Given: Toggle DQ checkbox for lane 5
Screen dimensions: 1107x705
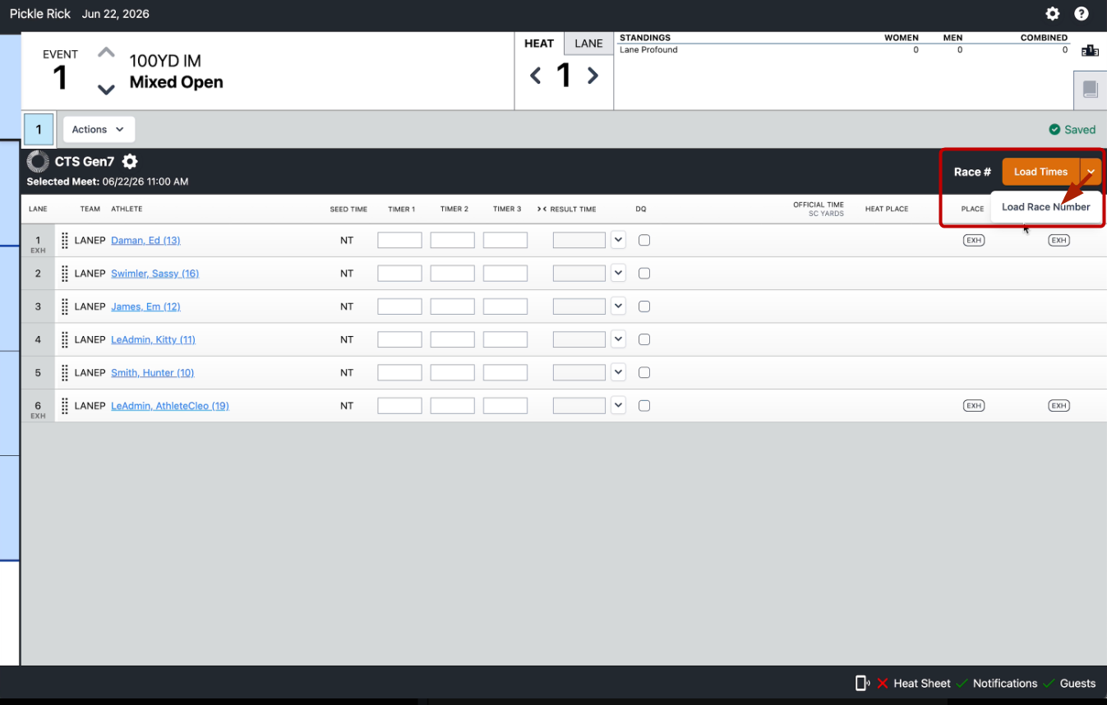Looking at the screenshot, I should (x=644, y=372).
